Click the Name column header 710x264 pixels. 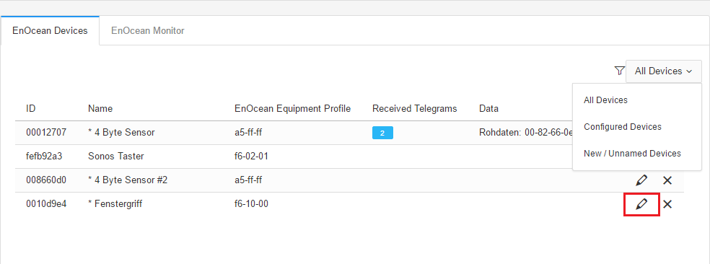(x=100, y=109)
